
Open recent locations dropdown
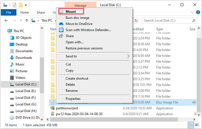[x=21, y=21]
